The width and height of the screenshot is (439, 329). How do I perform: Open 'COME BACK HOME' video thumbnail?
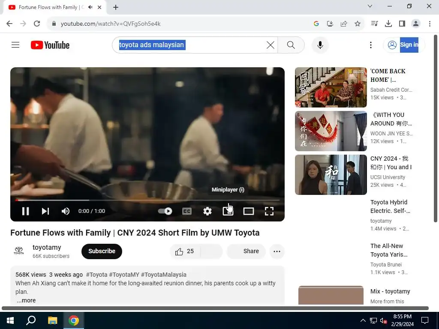tap(331, 87)
